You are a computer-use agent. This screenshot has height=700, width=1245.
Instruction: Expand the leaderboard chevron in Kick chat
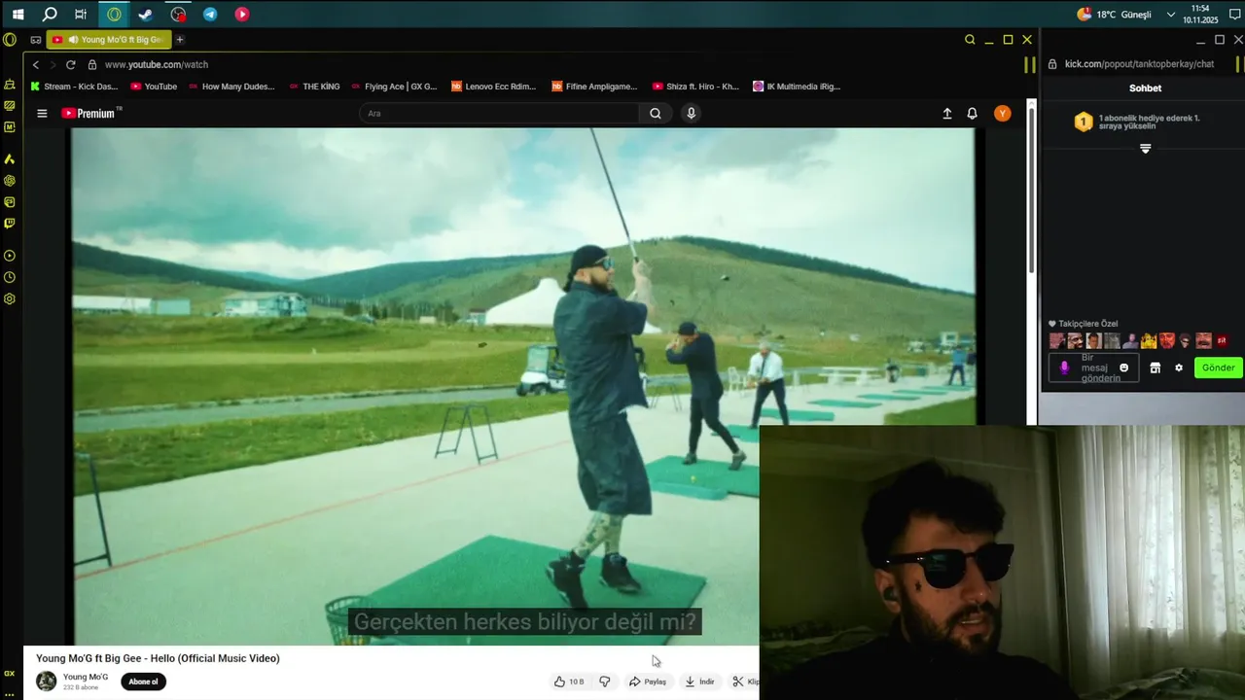1146,149
